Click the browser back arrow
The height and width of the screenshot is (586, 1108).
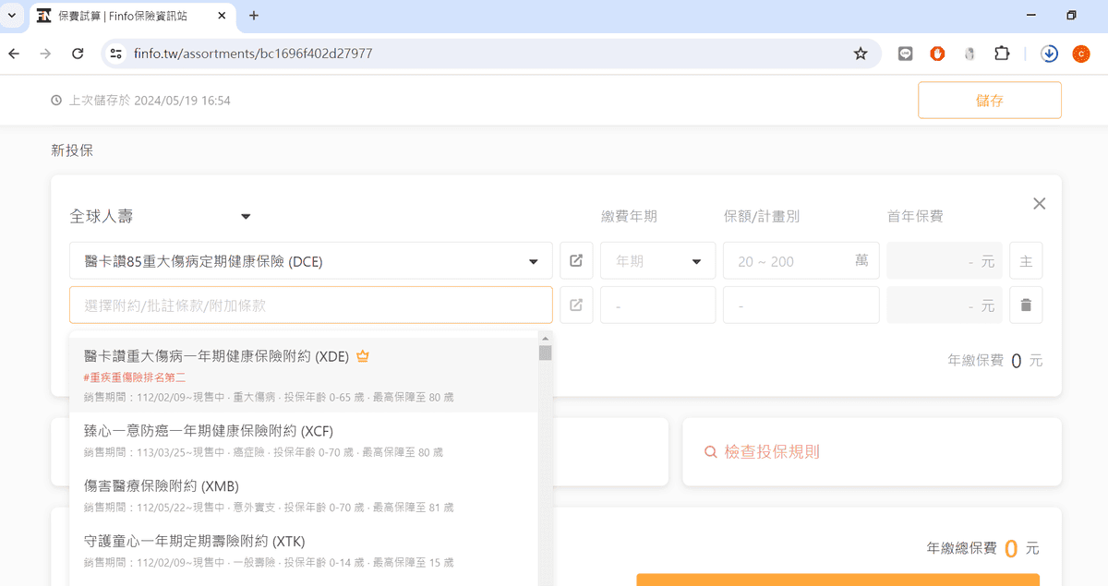(x=14, y=54)
